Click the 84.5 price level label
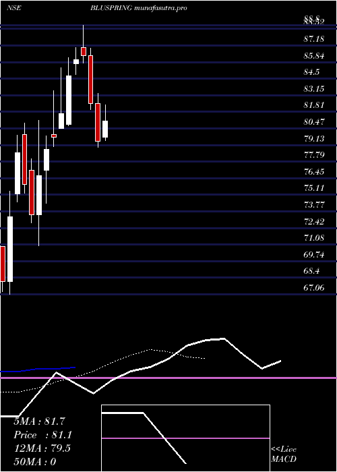Screen dimensions: 337x472 pyautogui.click(x=311, y=72)
